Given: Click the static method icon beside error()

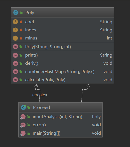Looking at the screenshot, I should point(23,125).
